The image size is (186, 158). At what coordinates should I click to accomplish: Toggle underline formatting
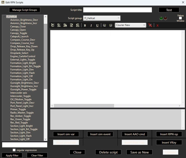click(x=97, y=25)
